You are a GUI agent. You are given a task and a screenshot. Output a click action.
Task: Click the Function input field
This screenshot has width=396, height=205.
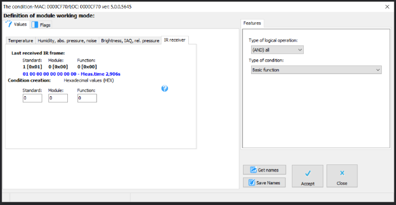click(87, 98)
